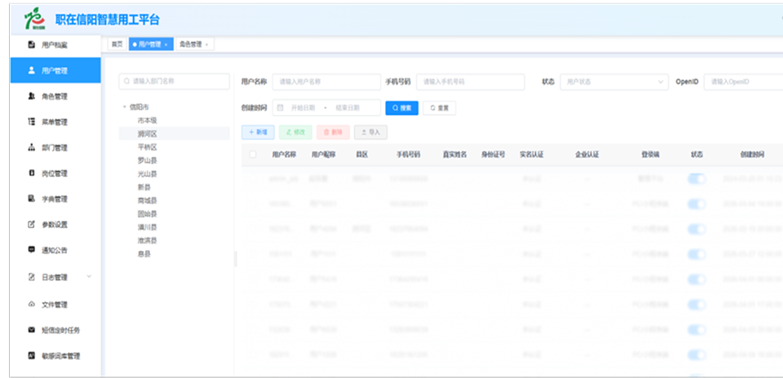This screenshot has height=378, width=783.
Task: Focus the 手机号码 input field
Action: click(471, 81)
